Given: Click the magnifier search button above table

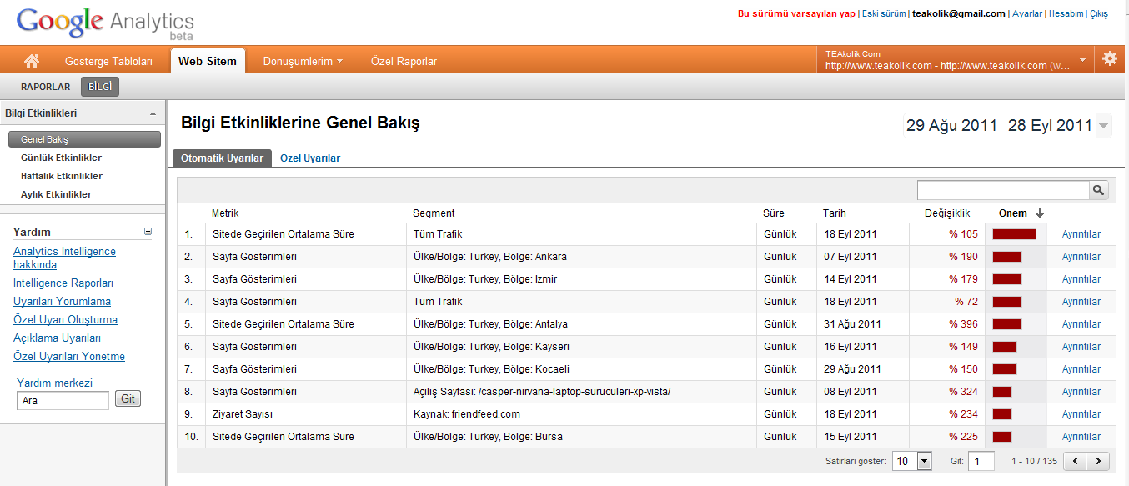Looking at the screenshot, I should coord(1099,190).
